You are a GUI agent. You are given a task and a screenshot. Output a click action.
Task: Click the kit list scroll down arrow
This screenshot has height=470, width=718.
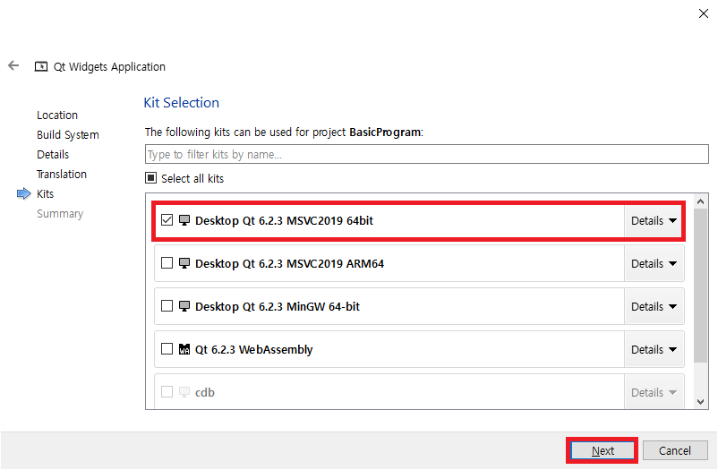pos(700,402)
